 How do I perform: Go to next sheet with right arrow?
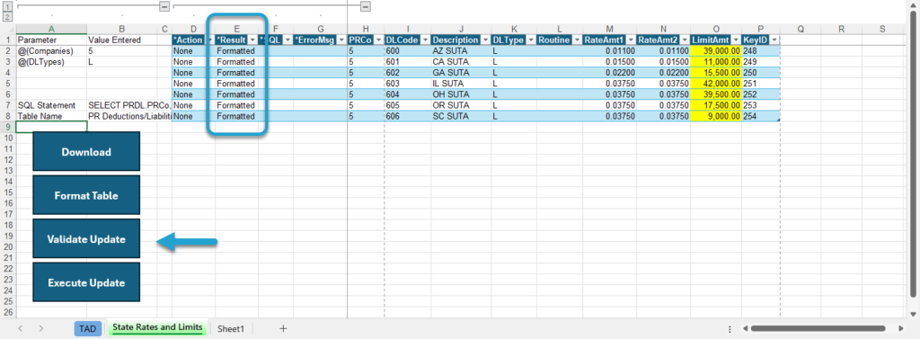(40, 328)
